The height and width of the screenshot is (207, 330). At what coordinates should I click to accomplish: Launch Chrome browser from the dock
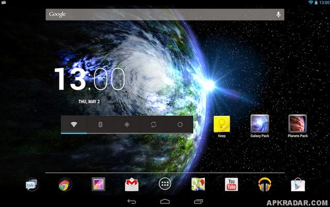tap(65, 185)
